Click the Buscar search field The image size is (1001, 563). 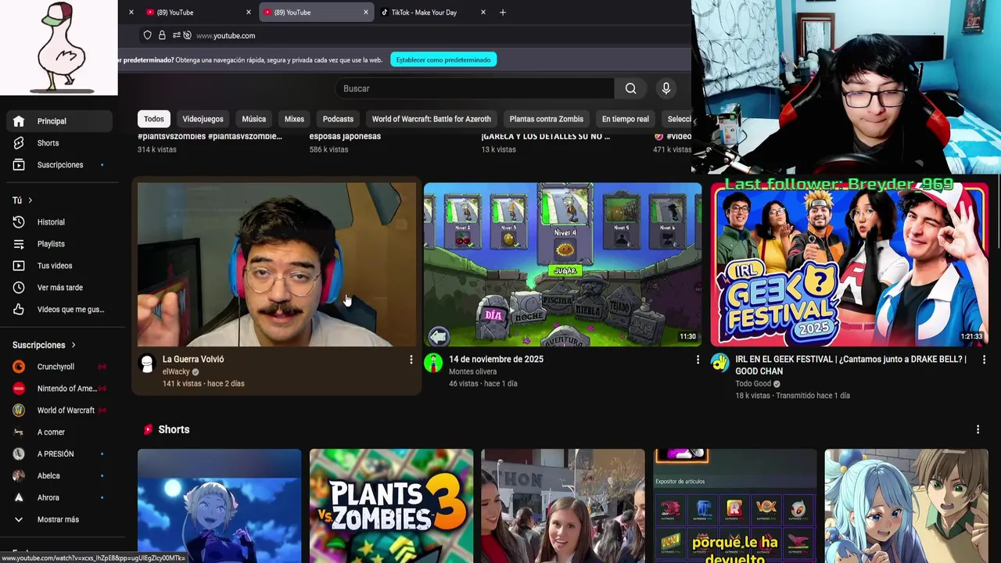(x=475, y=88)
